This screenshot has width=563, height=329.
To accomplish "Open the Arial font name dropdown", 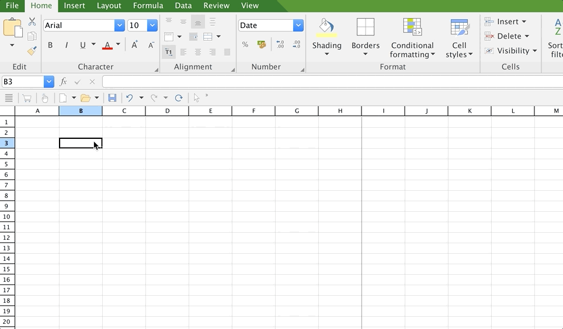I will click(120, 26).
